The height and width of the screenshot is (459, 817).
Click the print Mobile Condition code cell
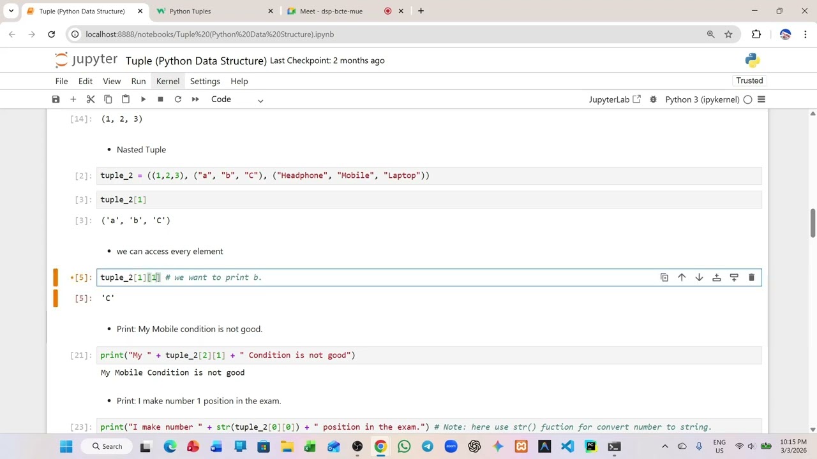click(x=429, y=355)
